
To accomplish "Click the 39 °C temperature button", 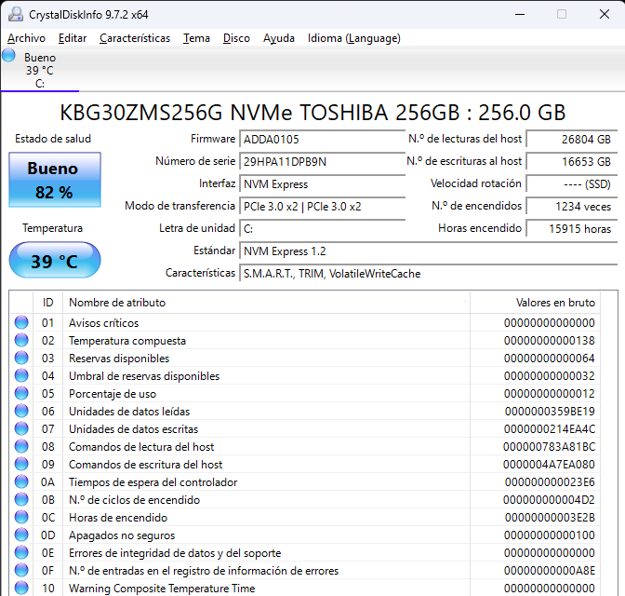I will [54, 261].
